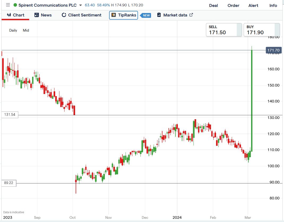This screenshot has width=284, height=222.
Task: Open the Order menu
Action: pos(233,5)
